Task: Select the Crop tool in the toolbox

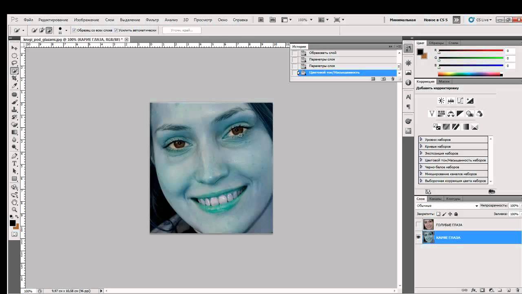Action: coord(15,78)
